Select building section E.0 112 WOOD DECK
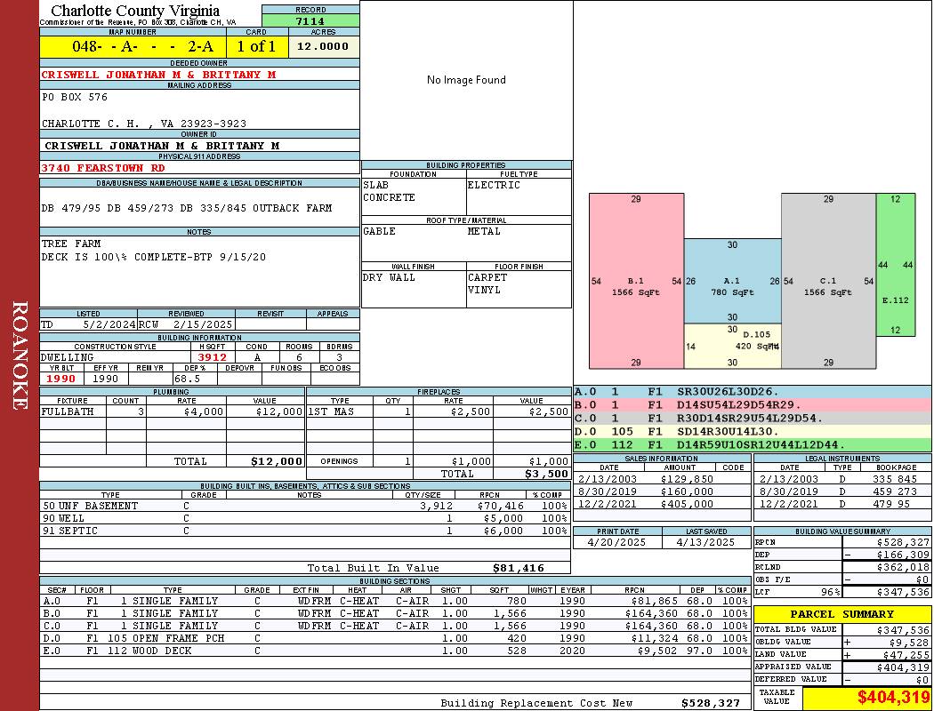The width and height of the screenshot is (934, 711). [x=395, y=651]
